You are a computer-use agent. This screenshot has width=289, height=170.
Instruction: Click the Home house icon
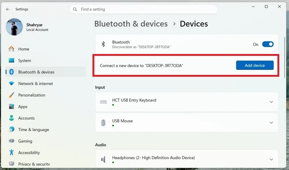point(12,49)
